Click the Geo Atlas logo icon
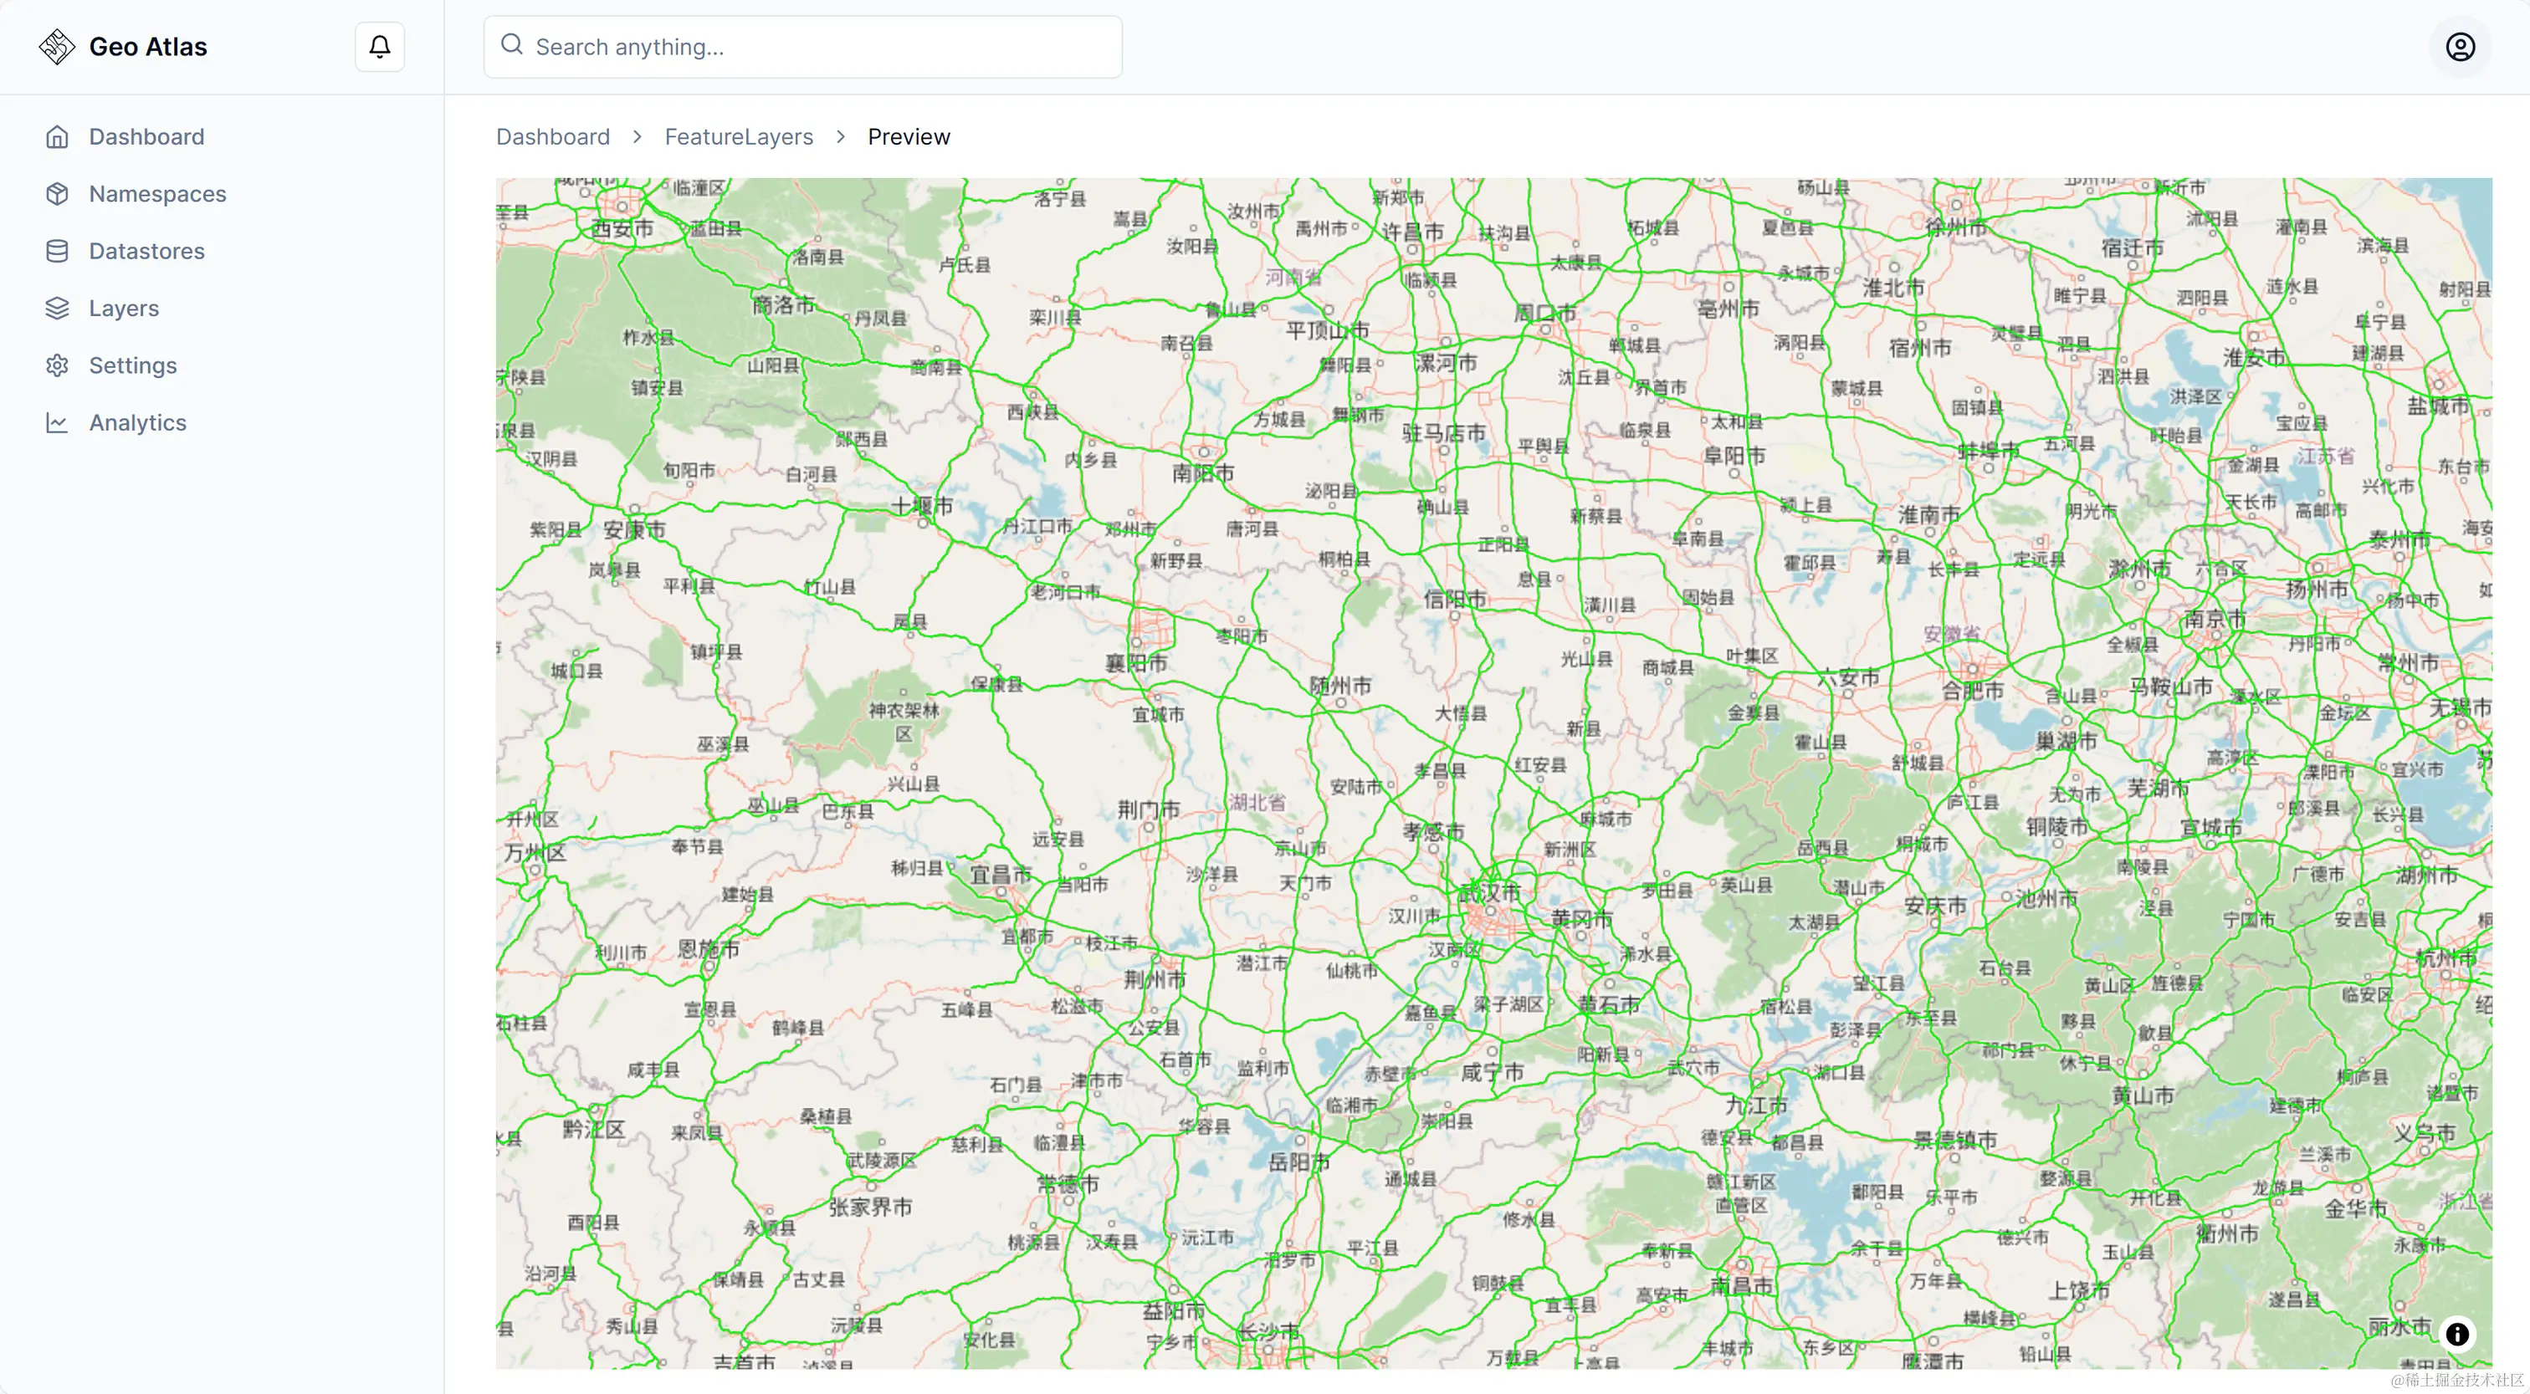2530x1394 pixels. tap(56, 45)
